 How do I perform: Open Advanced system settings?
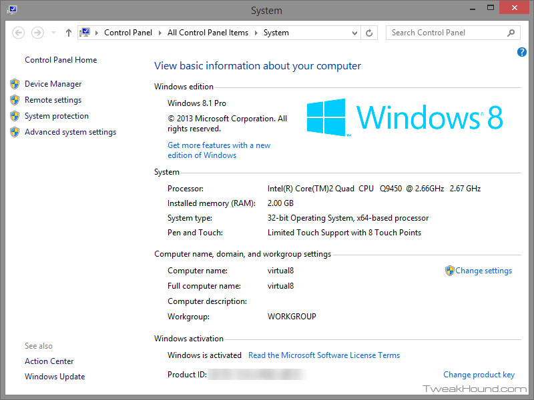tap(71, 132)
